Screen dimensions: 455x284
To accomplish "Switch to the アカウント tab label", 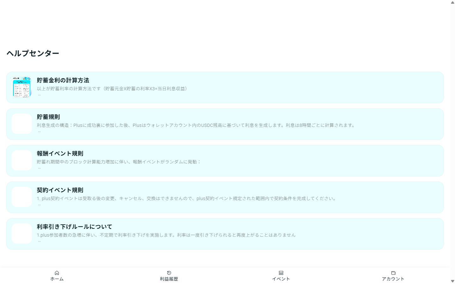I will (x=393, y=279).
